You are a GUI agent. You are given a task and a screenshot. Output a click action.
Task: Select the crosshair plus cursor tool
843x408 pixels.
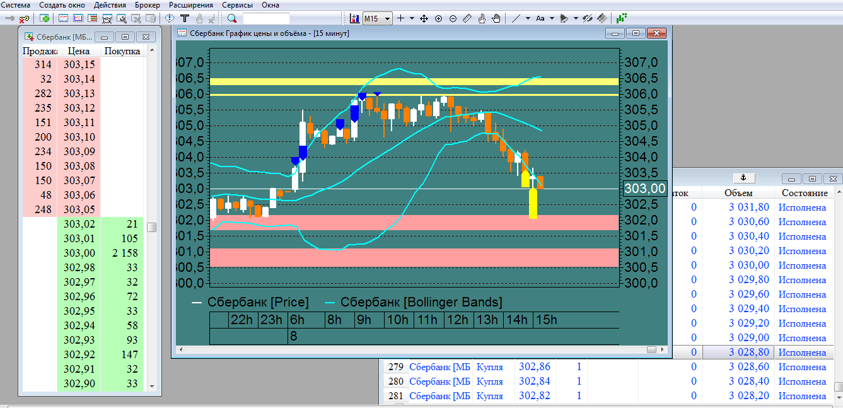tap(400, 18)
